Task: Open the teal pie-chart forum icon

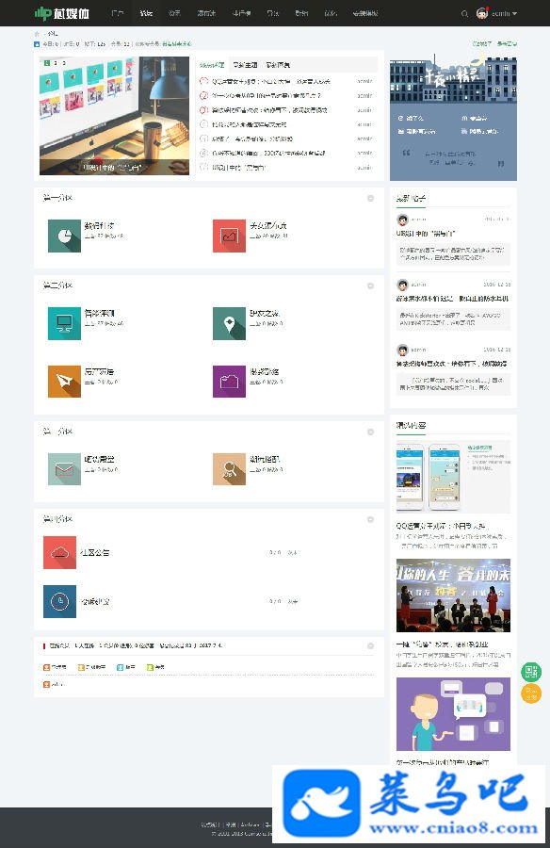Action: [x=64, y=236]
